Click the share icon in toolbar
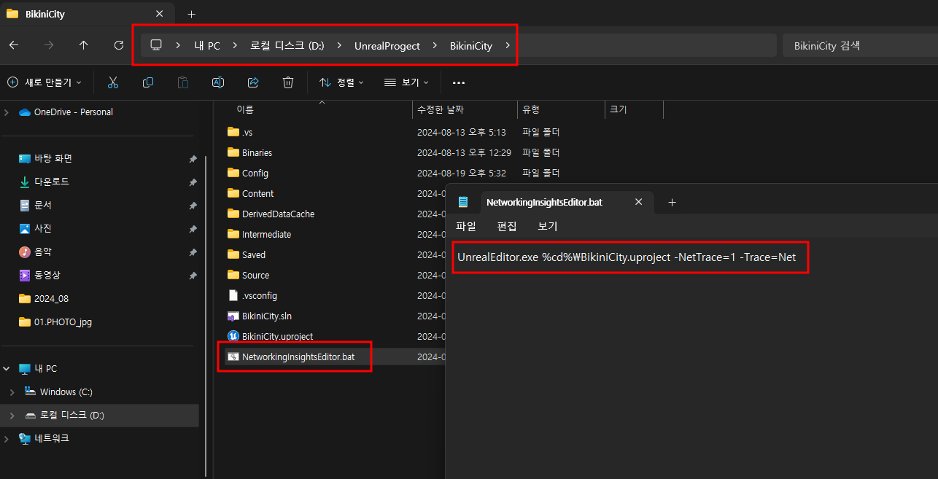 pyautogui.click(x=253, y=82)
